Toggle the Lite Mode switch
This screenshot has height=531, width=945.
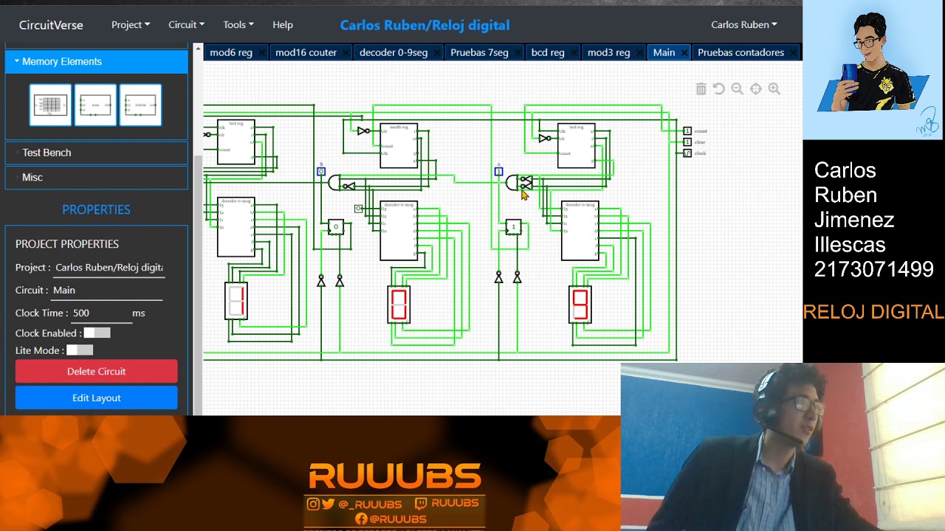pyautogui.click(x=80, y=350)
